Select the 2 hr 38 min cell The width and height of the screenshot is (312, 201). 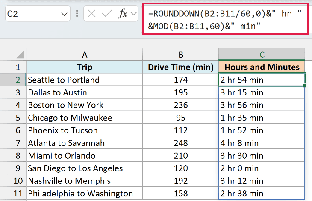[x=262, y=193]
